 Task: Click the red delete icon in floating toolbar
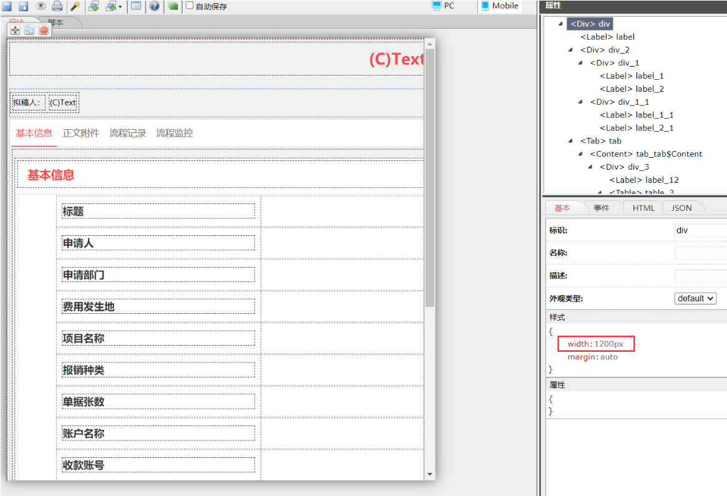44,29
